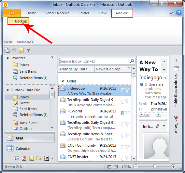
Task: Toggle People Pane chevron next to Indi...
Action: coord(164,126)
